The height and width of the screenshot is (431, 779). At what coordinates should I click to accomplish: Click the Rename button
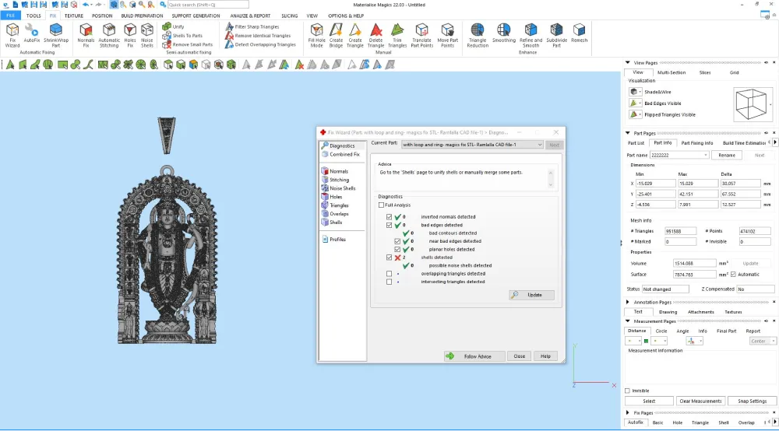726,156
